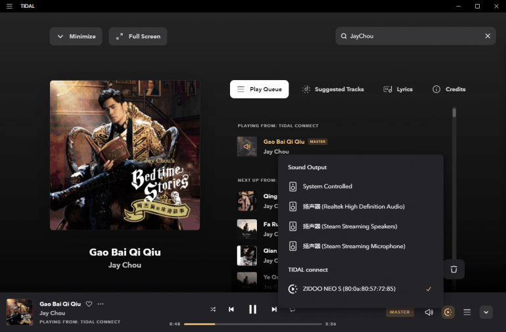Click the Qing queue track thumbnail
506x332 pixels.
click(x=247, y=201)
